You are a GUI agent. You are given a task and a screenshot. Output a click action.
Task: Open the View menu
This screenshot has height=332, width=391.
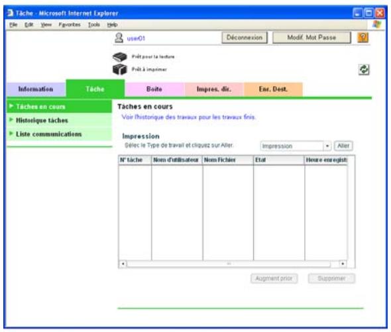pos(46,25)
